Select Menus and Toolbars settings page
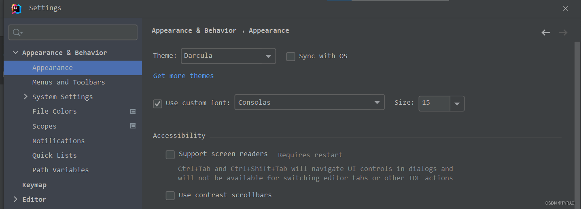This screenshot has width=581, height=209. click(x=68, y=82)
